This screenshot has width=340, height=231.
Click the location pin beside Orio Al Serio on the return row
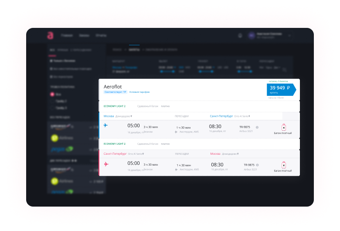click(x=143, y=154)
